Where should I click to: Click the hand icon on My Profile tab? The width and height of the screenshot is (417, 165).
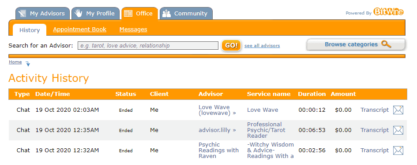click(x=78, y=13)
